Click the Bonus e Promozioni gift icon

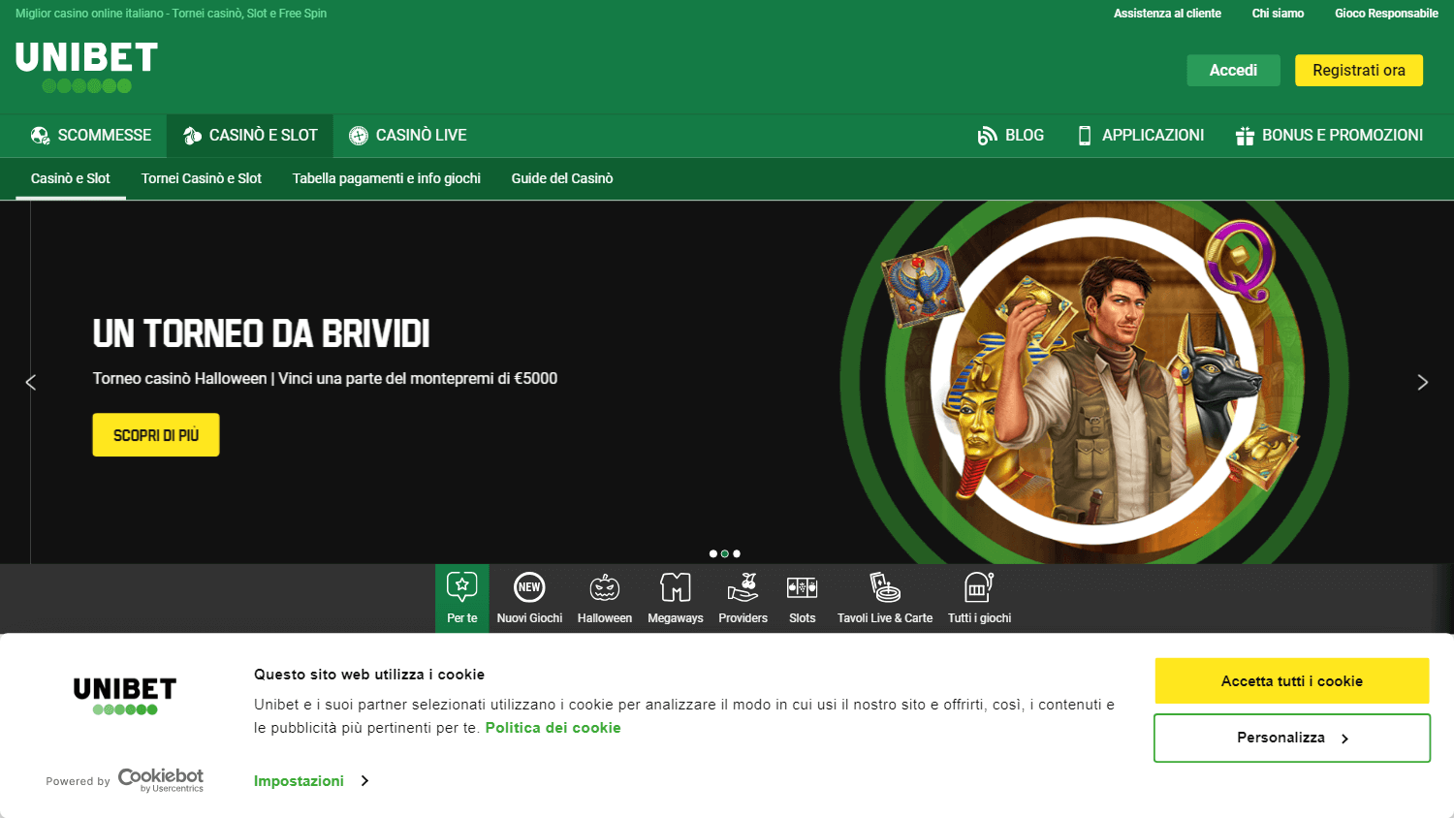click(1245, 136)
